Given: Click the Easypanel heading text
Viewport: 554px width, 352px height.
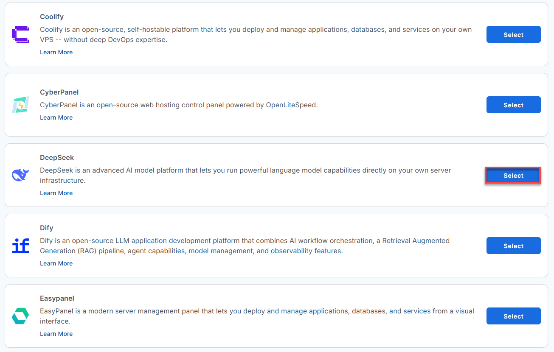Looking at the screenshot, I should pyautogui.click(x=57, y=299).
